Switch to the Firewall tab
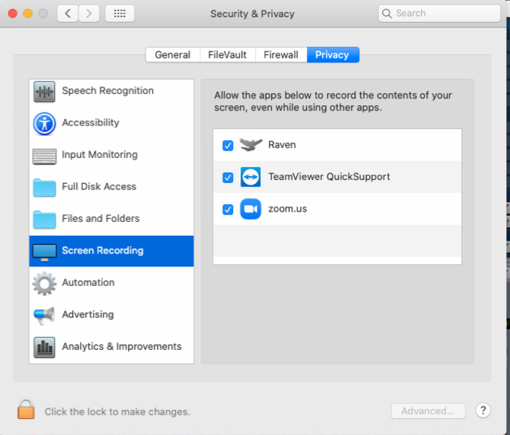This screenshot has width=510, height=435. [x=281, y=55]
